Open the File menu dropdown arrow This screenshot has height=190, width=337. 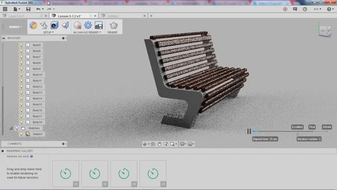[19, 9]
